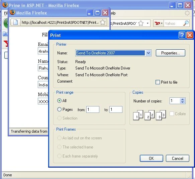Click the page icon in popup address bar
195x179 pixels.
[15, 23]
